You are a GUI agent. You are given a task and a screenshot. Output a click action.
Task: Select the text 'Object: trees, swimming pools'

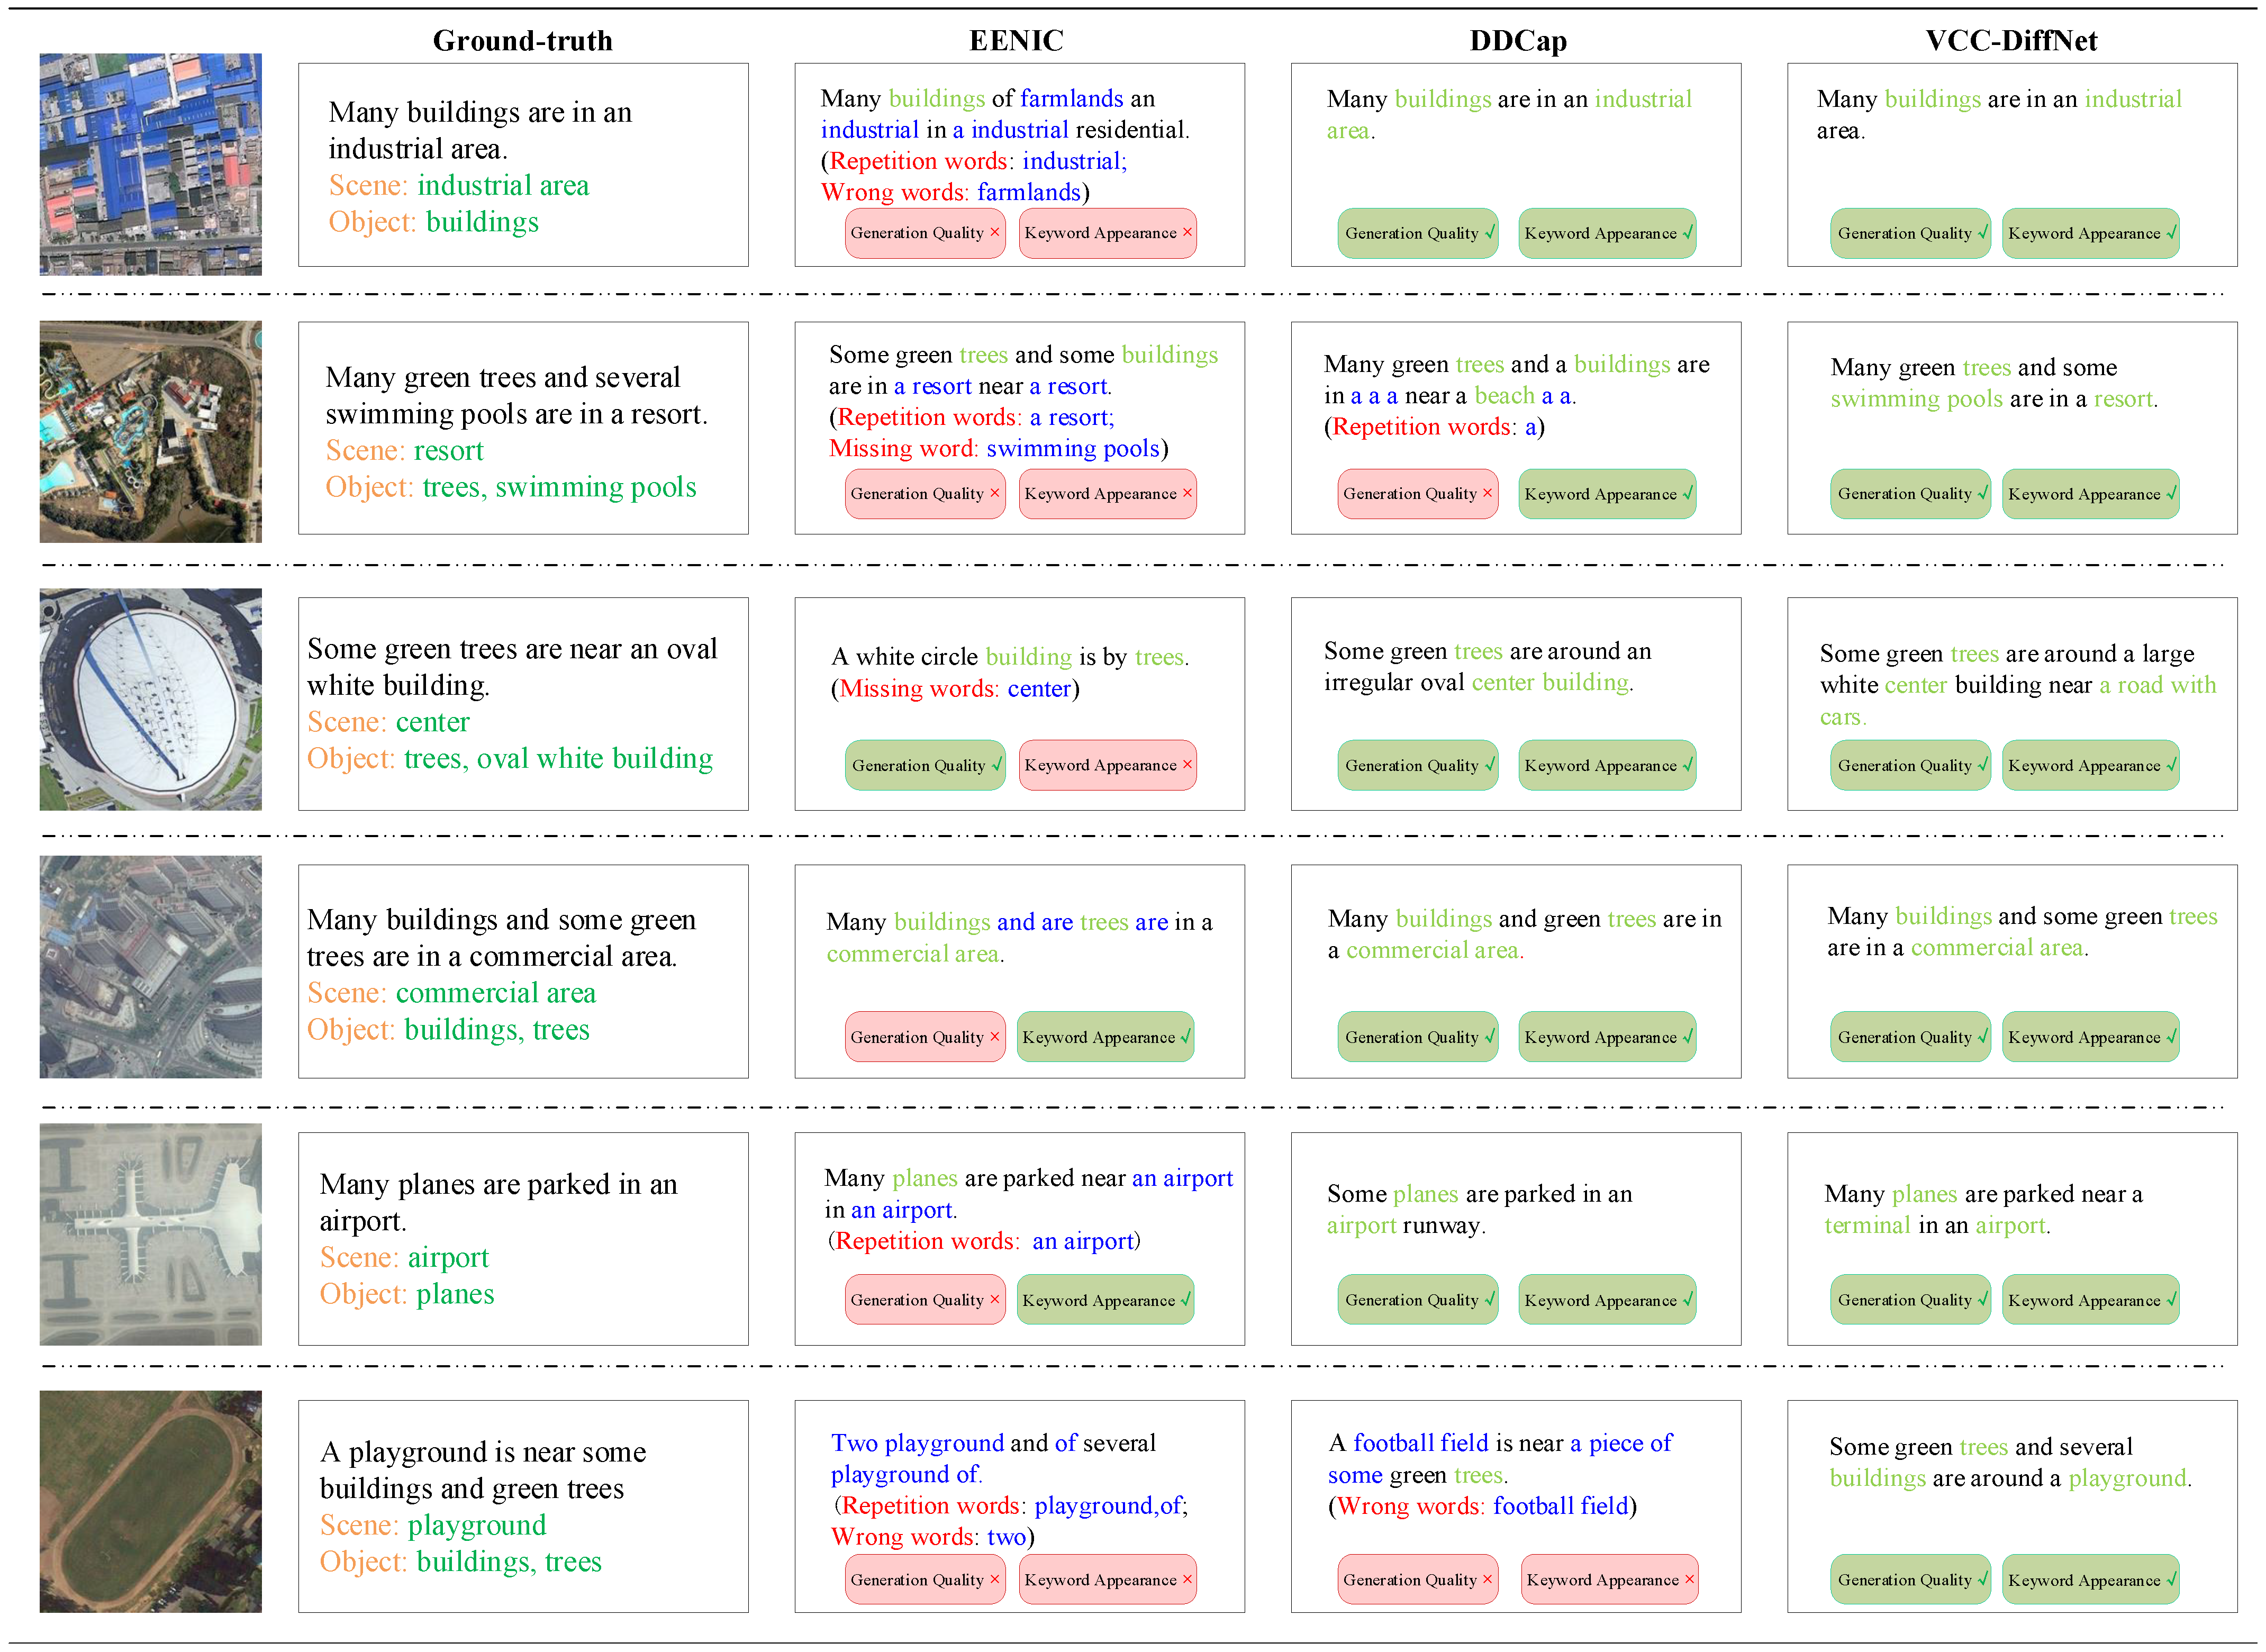(x=511, y=487)
